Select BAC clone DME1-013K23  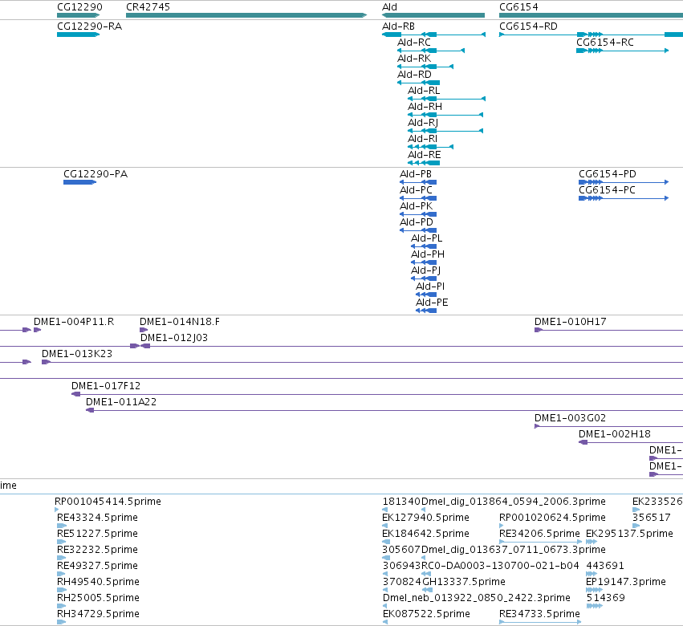pos(363,362)
